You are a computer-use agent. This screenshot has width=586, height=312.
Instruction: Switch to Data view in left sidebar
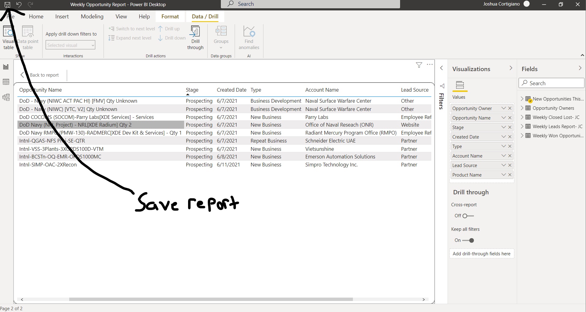click(6, 82)
